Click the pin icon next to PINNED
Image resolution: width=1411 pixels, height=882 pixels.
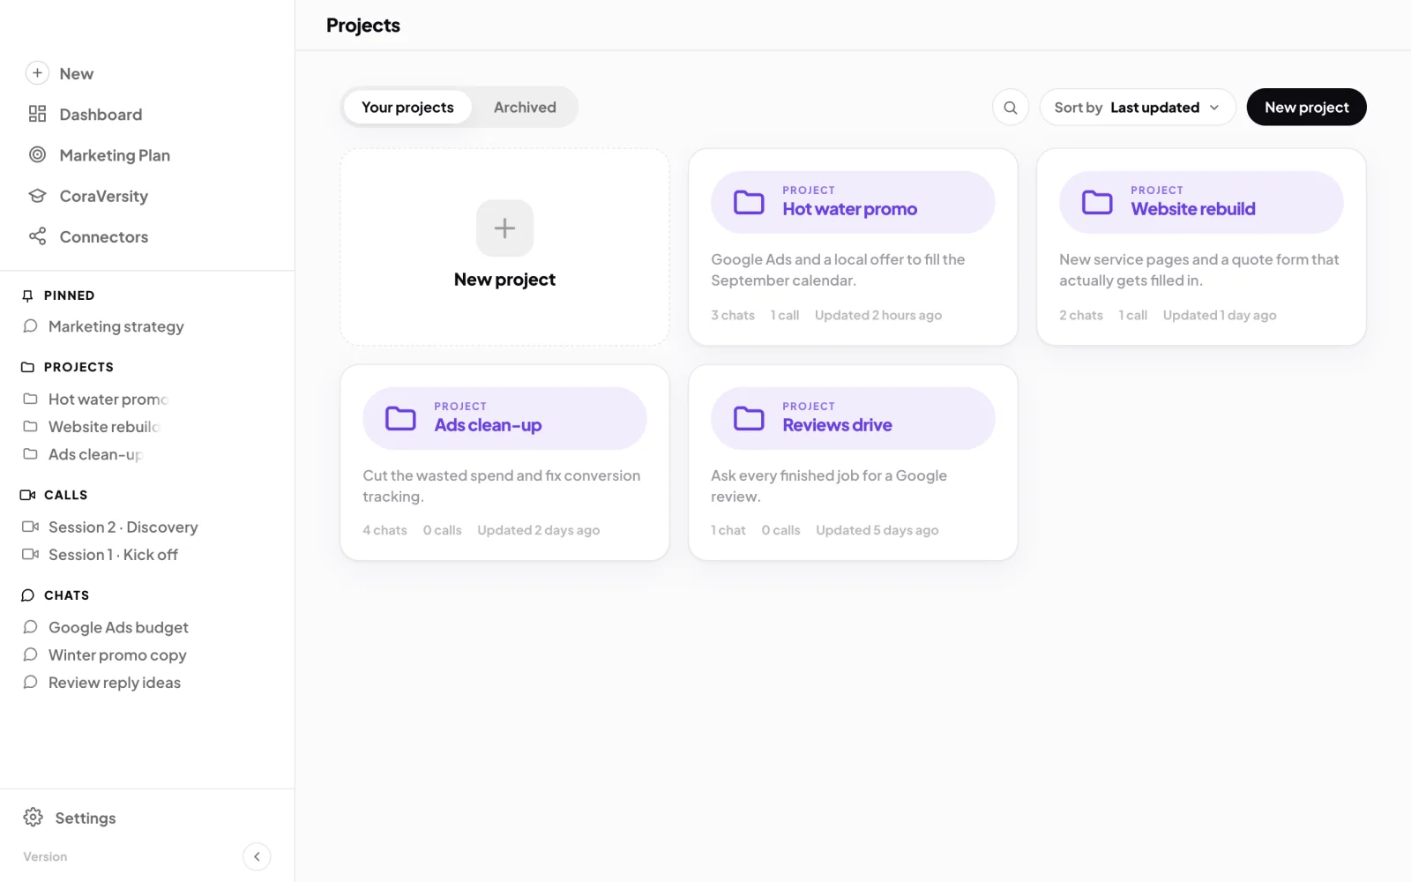point(27,295)
